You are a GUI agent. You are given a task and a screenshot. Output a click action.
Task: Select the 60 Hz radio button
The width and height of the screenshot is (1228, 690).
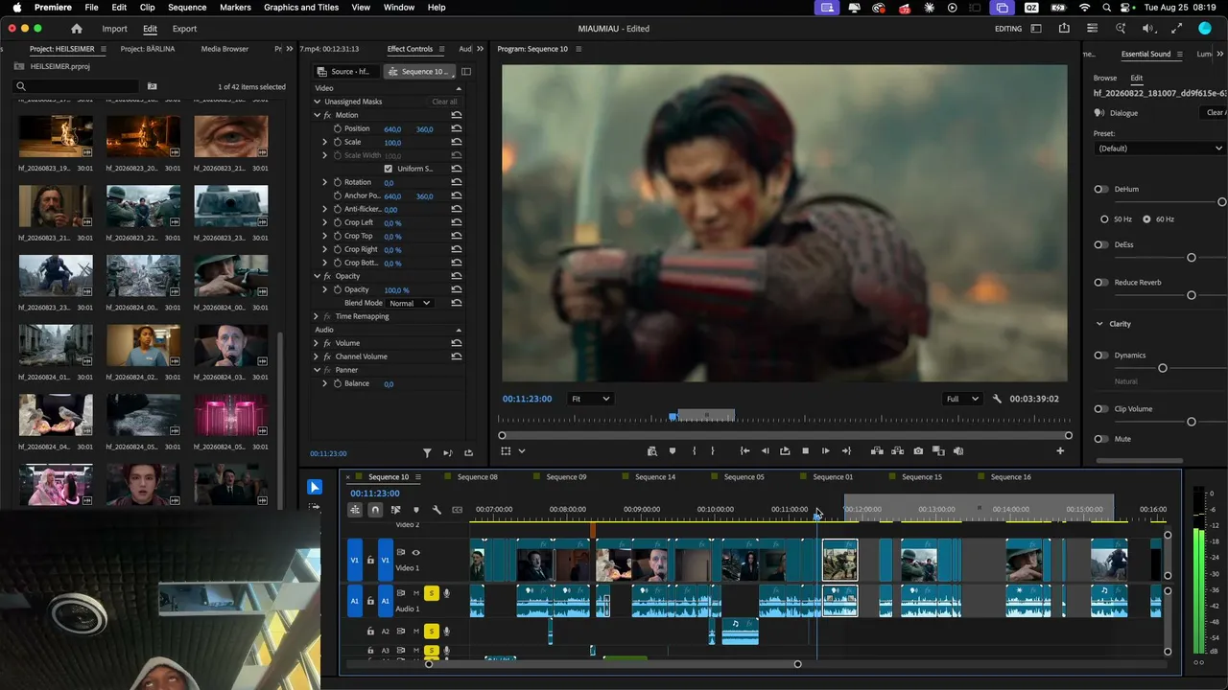pyautogui.click(x=1146, y=219)
